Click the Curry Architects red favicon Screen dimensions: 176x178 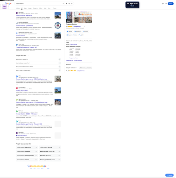pyautogui.click(x=17, y=88)
